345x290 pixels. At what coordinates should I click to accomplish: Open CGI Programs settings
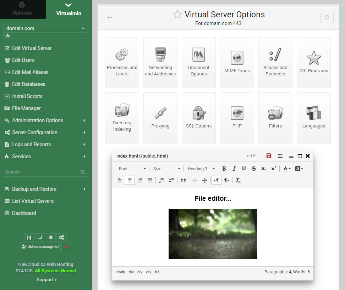tap(313, 63)
